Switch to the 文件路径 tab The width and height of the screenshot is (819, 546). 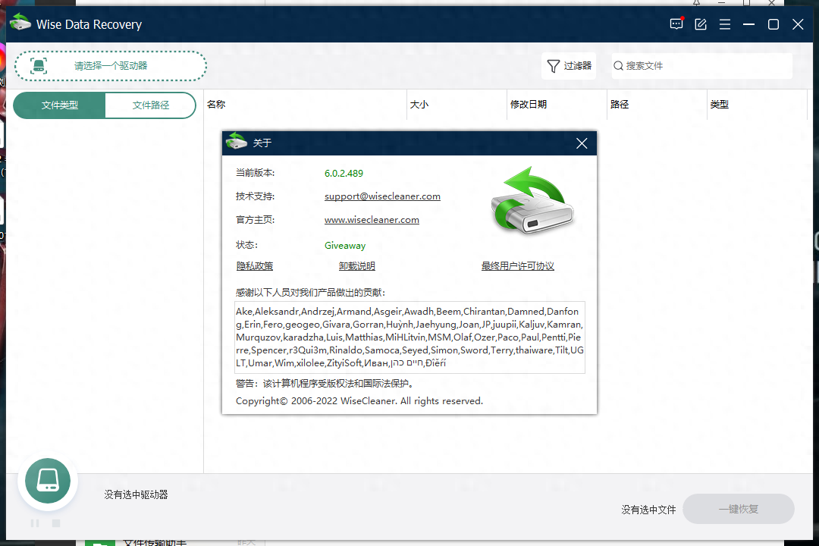[150, 105]
